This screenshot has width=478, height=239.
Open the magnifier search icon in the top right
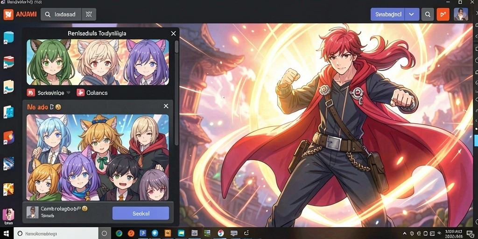click(428, 14)
